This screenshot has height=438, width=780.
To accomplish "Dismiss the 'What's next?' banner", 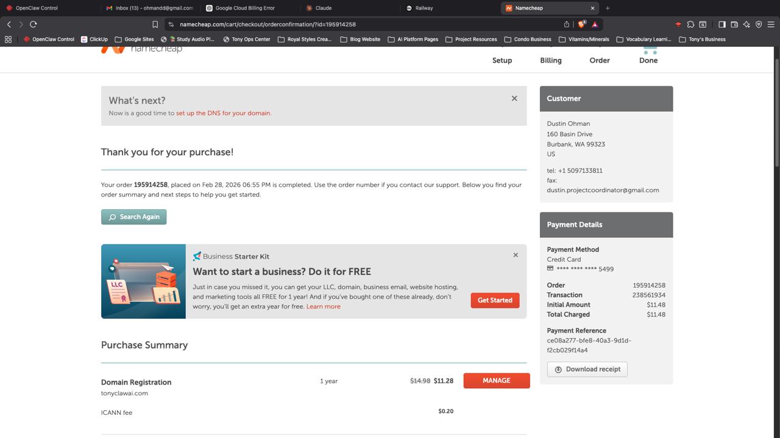I will [x=514, y=98].
